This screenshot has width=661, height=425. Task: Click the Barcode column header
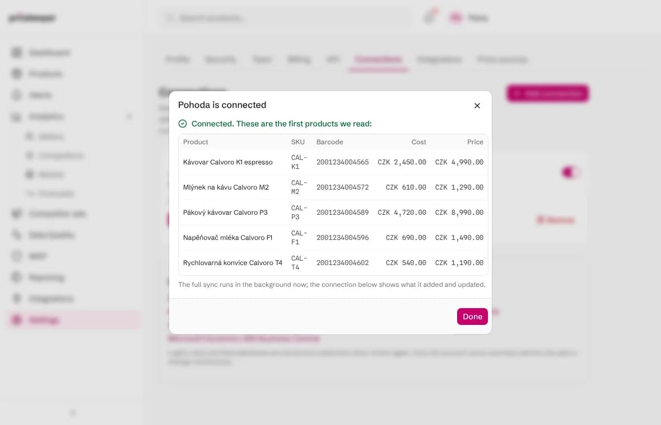(x=329, y=142)
